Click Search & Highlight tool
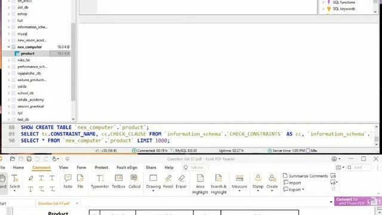The height and width of the screenshot is (215, 382). pyautogui.click(x=218, y=185)
